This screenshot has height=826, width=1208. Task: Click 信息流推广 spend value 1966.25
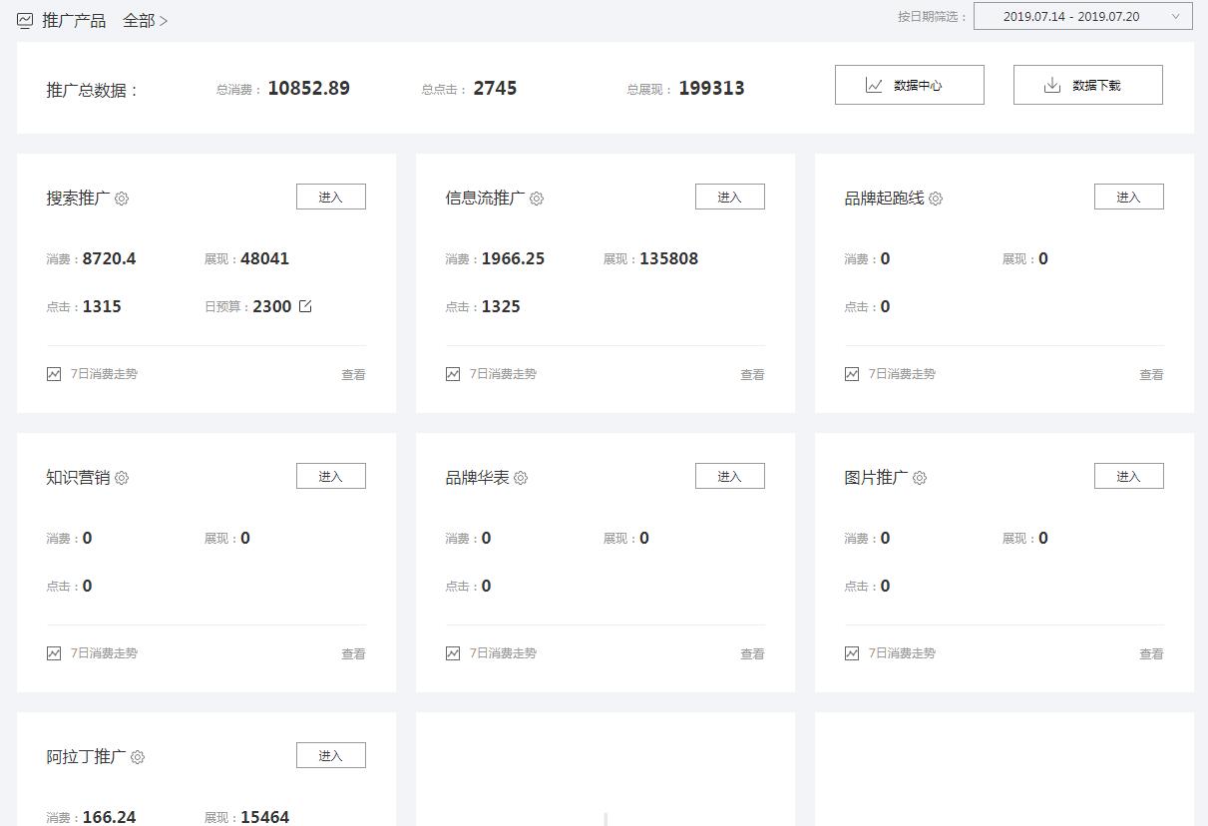tap(513, 258)
